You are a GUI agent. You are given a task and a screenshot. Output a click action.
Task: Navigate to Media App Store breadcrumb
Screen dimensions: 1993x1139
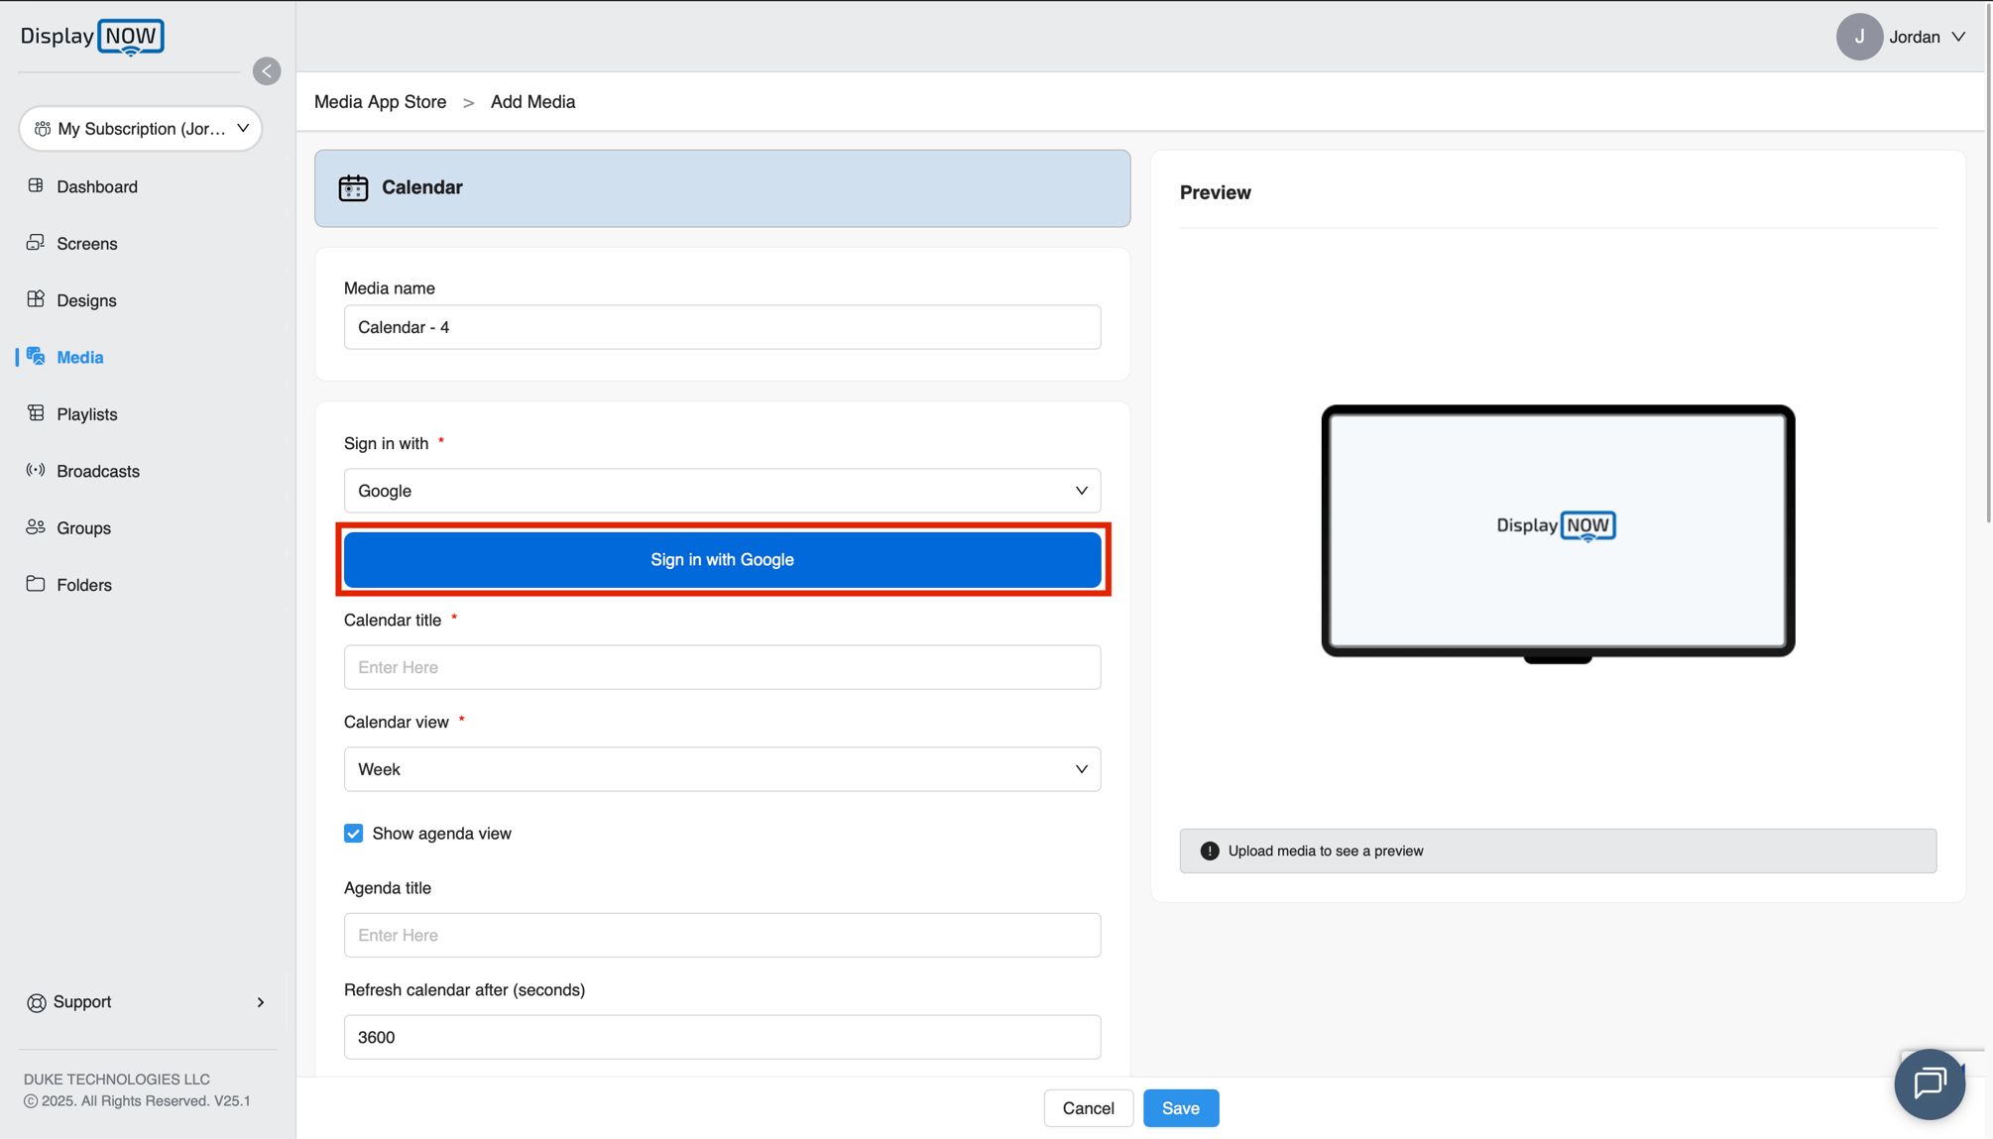coord(380,101)
